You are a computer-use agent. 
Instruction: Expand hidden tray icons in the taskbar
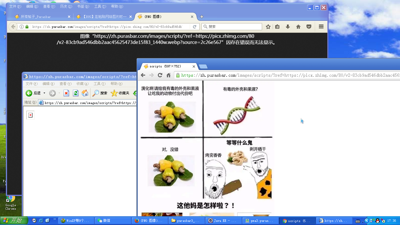367,221
